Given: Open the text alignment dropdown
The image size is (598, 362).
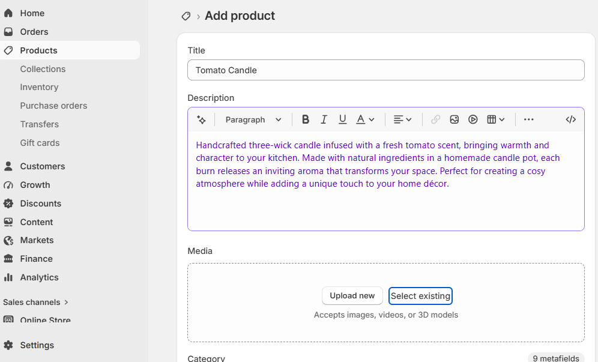Looking at the screenshot, I should (x=402, y=120).
